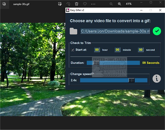Close the Photos window
Screen dimensions: 165x130
click(160, 2)
